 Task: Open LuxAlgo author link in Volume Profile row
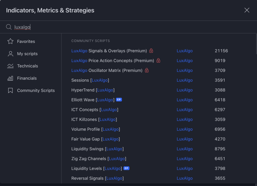coord(184,129)
